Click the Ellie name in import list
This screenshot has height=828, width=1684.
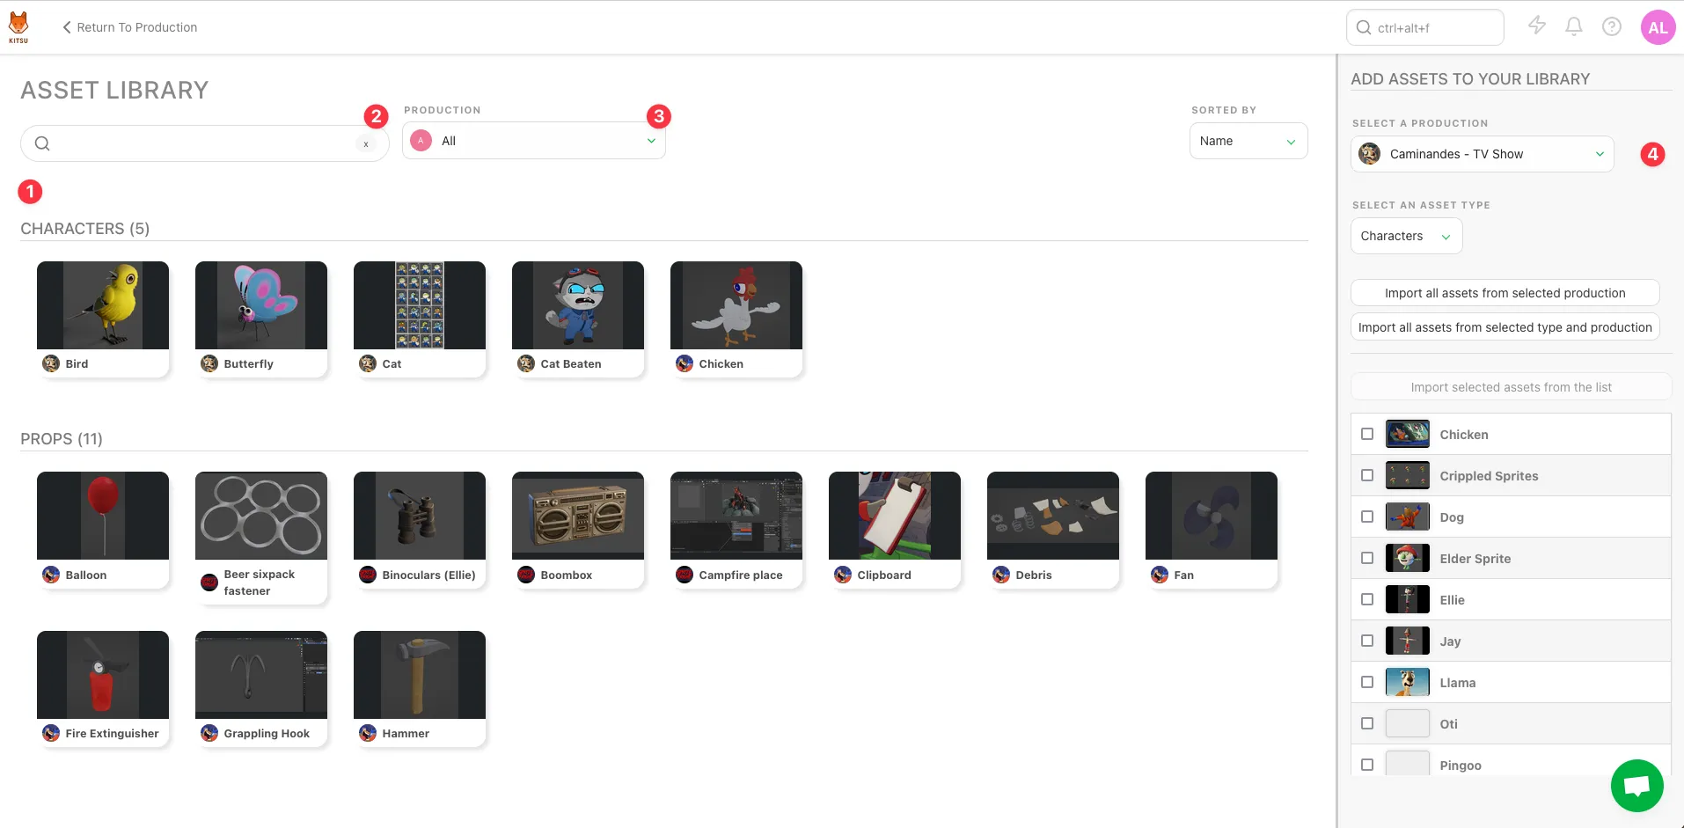(1453, 600)
